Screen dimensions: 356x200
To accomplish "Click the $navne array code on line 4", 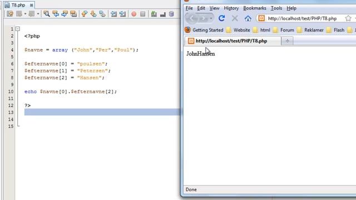I will 81,50.
